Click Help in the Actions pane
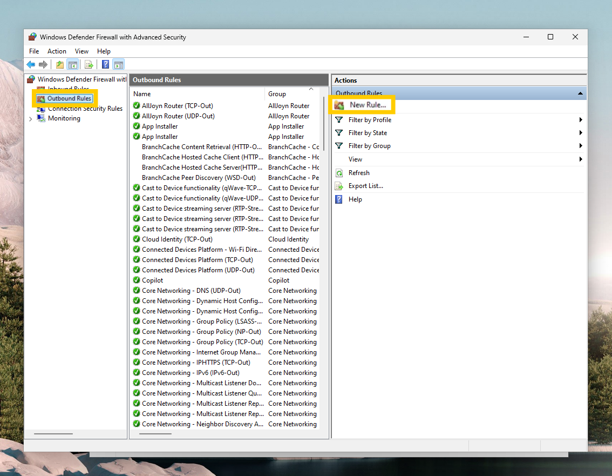The image size is (612, 476). (355, 199)
